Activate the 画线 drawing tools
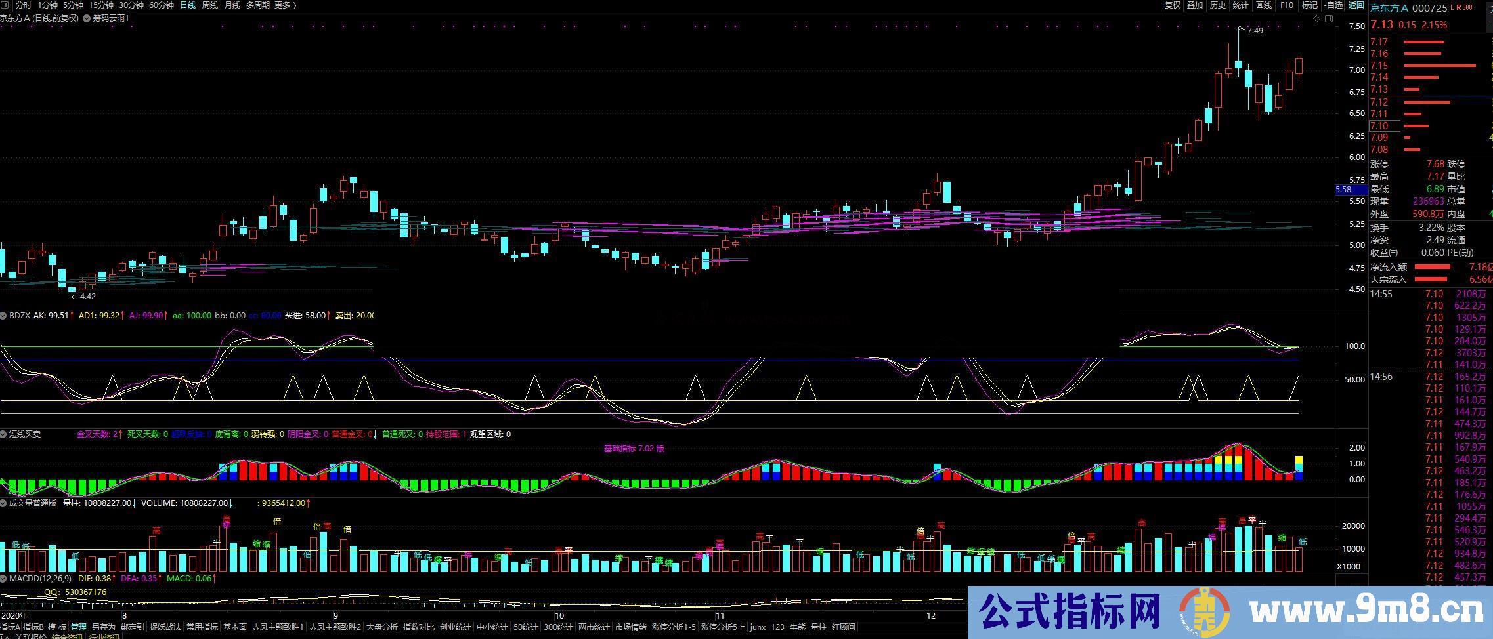1493x639 pixels. pyautogui.click(x=1264, y=5)
